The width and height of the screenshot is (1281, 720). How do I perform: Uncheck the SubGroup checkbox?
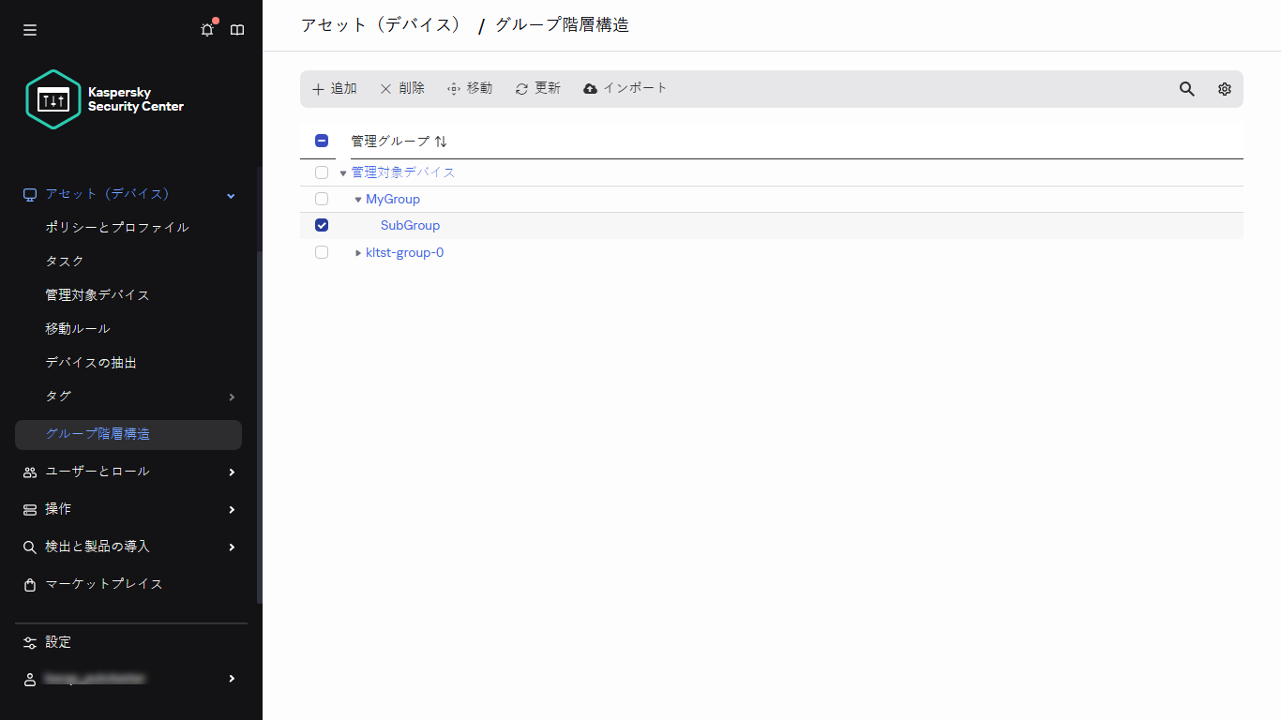pyautogui.click(x=322, y=225)
